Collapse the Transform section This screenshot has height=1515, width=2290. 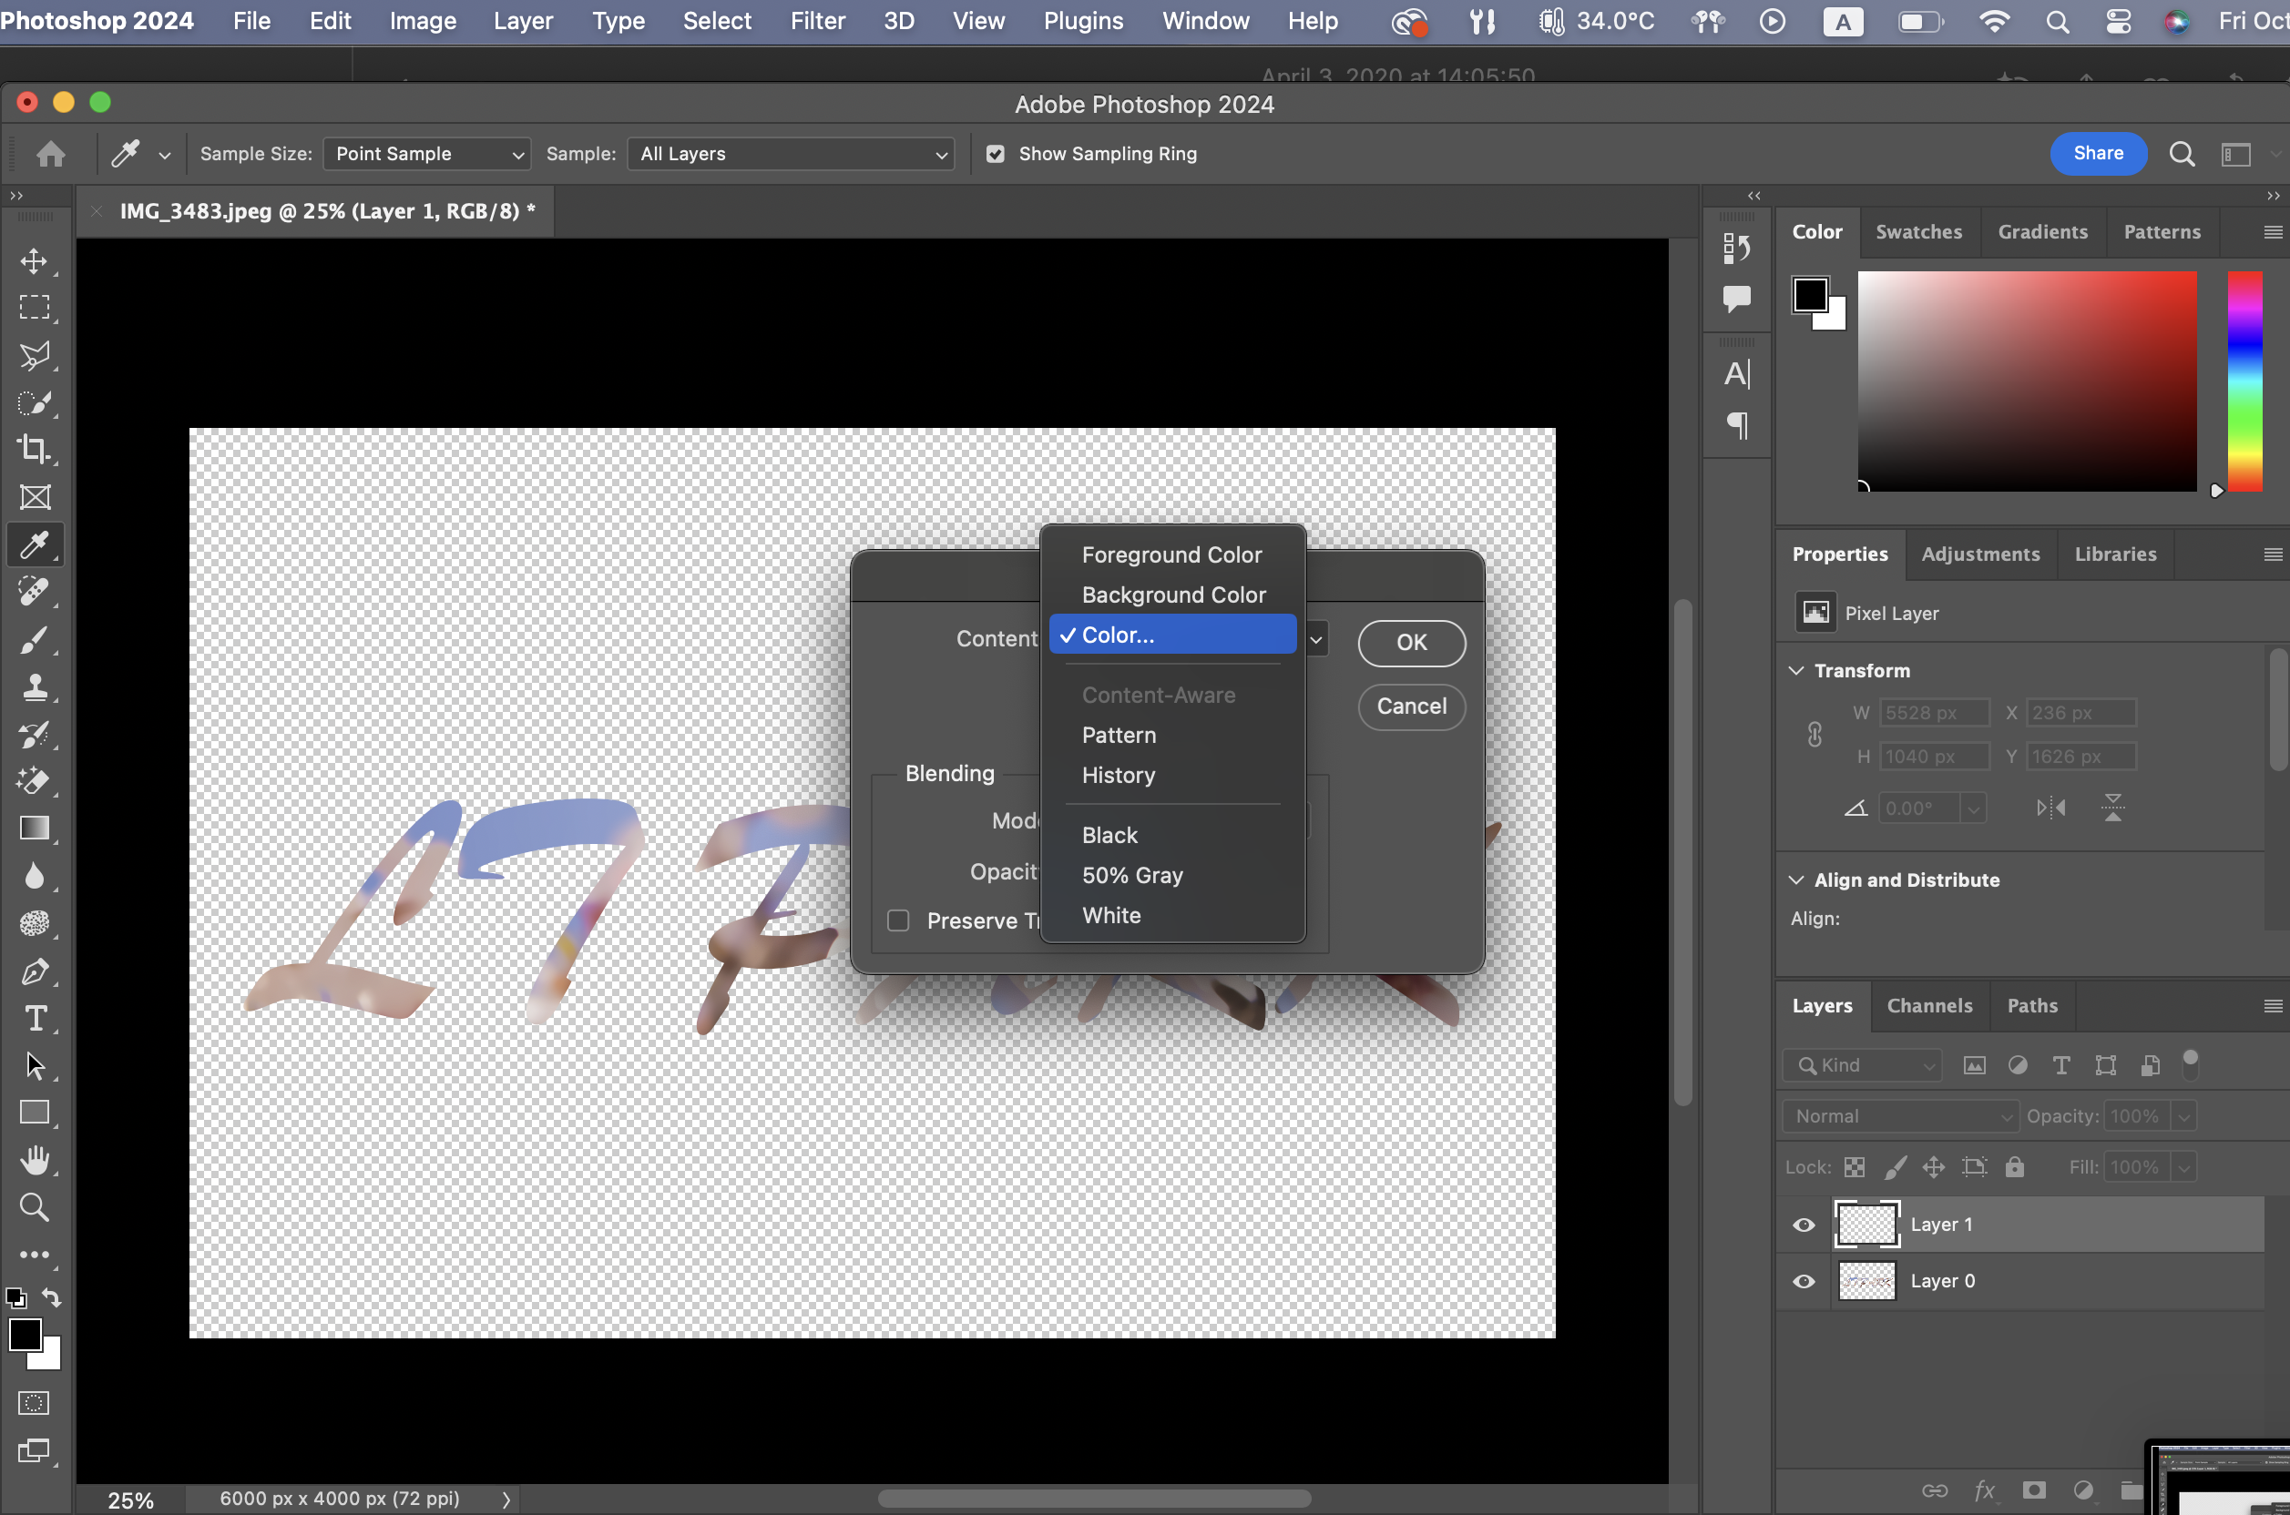(1797, 670)
